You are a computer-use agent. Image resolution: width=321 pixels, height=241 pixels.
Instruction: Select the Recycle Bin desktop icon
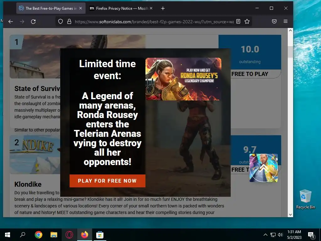(x=305, y=199)
